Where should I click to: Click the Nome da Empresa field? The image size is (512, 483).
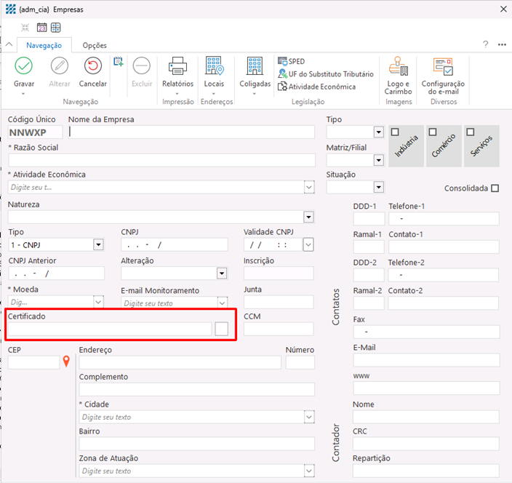pos(191,132)
